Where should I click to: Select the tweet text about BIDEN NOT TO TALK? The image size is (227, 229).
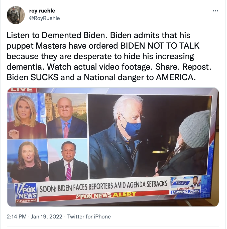click(109, 56)
